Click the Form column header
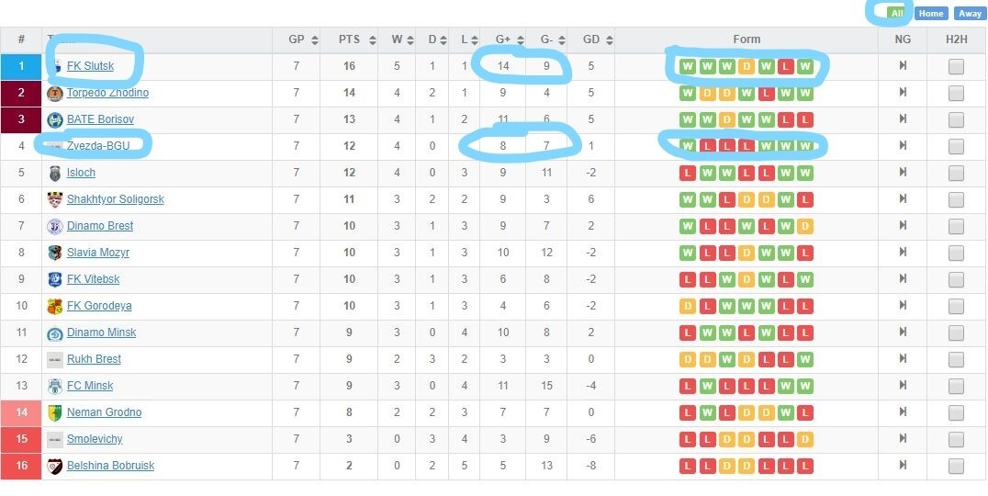The width and height of the screenshot is (988, 496). (x=747, y=39)
